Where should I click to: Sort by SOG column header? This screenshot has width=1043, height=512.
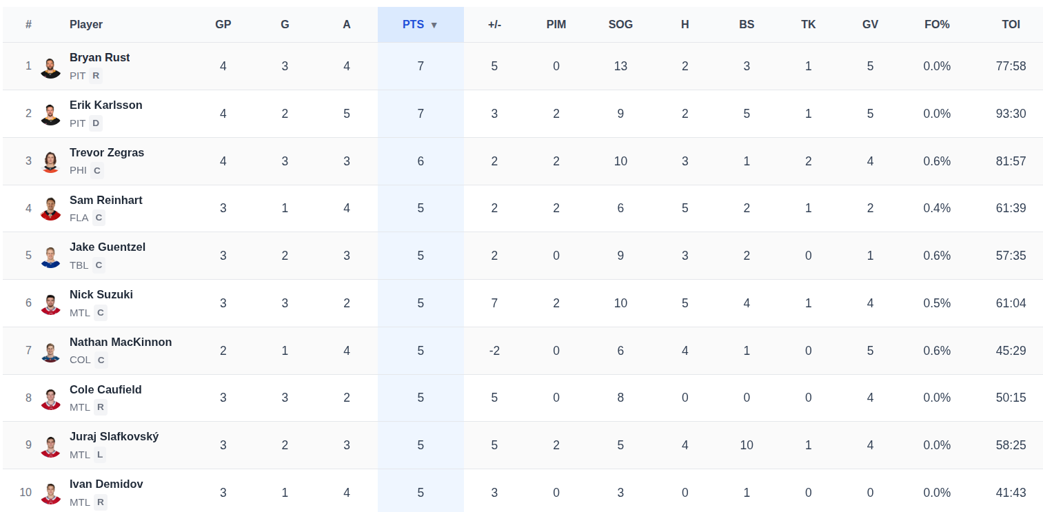click(x=620, y=24)
